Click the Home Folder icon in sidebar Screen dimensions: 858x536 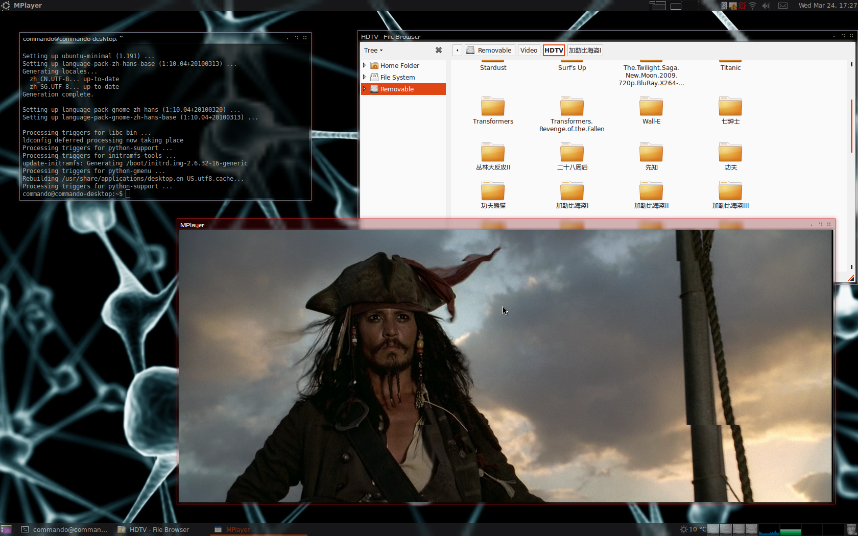point(374,65)
